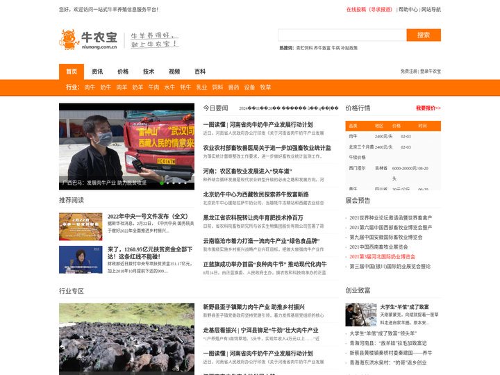
Task: Open 青海海东洪水泉村：“的哥”返乡创业
Action: 388,362
